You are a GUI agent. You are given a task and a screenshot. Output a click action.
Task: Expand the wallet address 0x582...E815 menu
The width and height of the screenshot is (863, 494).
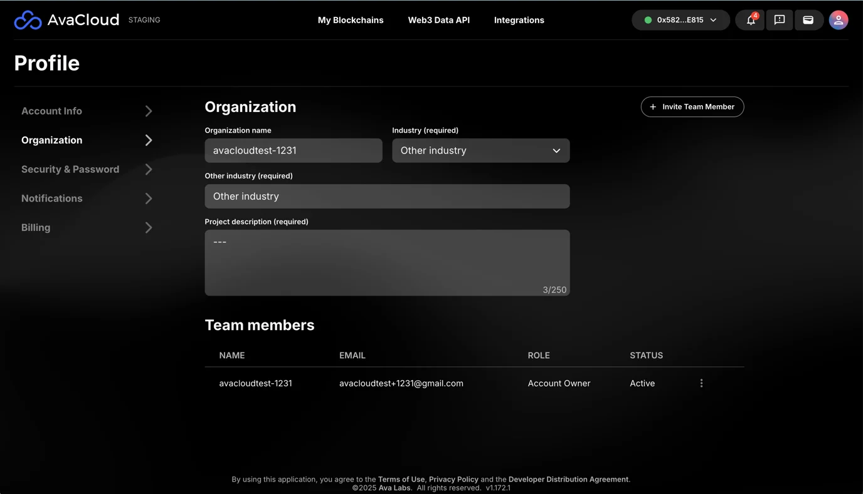tap(713, 19)
